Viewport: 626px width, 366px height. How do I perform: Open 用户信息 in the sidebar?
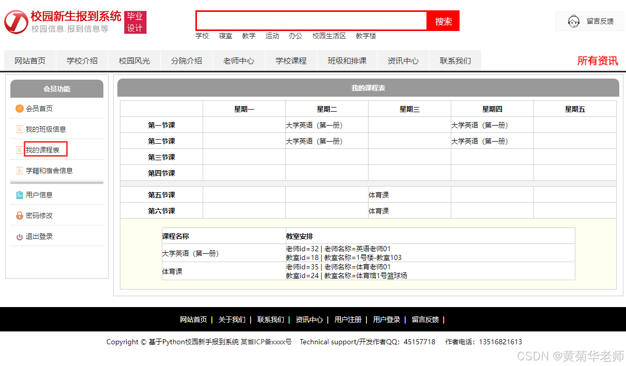click(x=39, y=195)
